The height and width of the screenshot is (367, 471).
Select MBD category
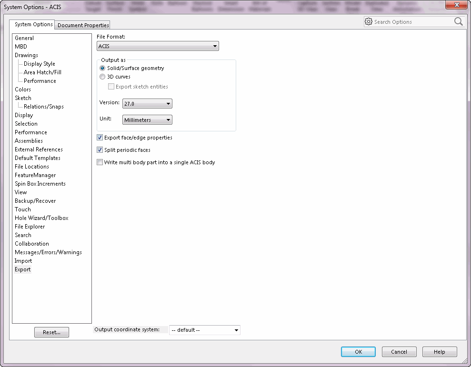pos(21,47)
